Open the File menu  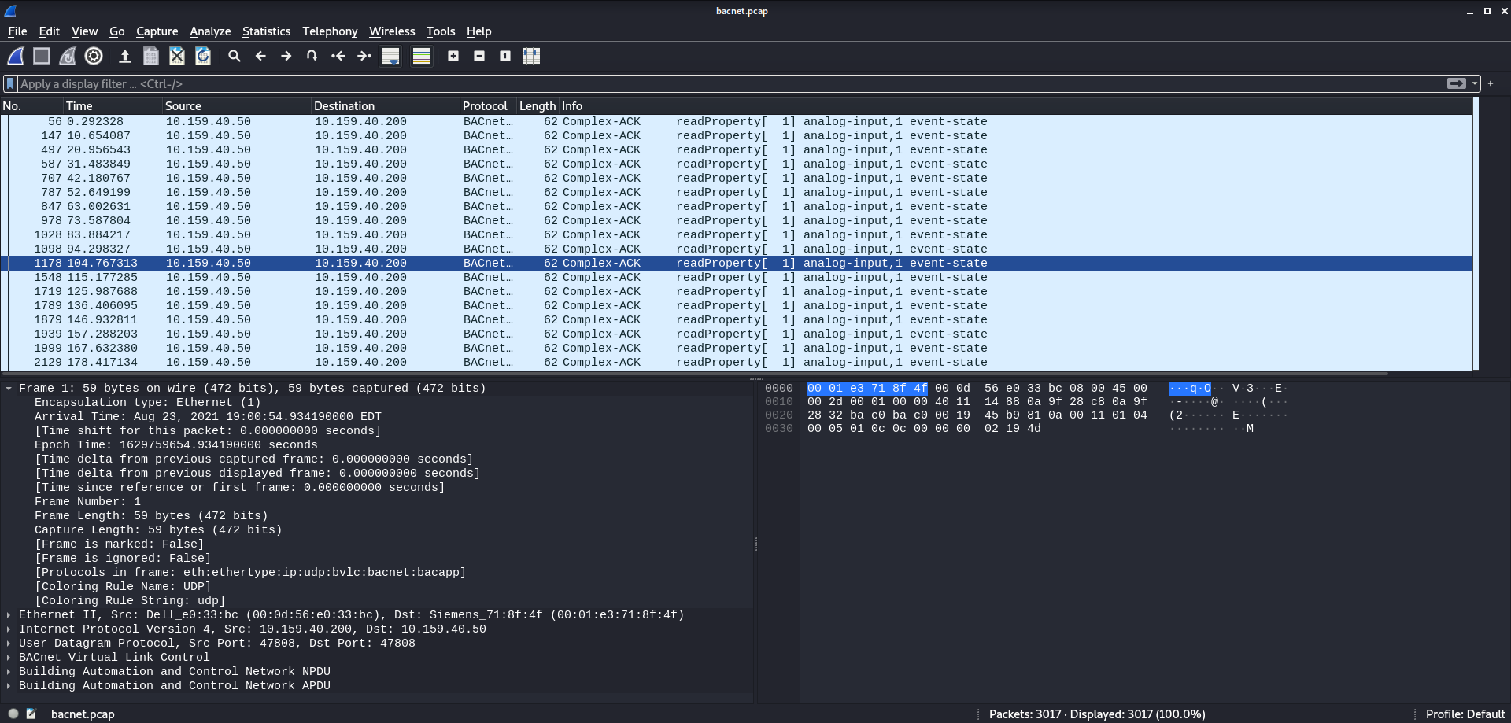[x=17, y=31]
